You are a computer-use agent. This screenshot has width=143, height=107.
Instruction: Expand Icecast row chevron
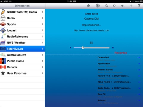pos(43,30)
